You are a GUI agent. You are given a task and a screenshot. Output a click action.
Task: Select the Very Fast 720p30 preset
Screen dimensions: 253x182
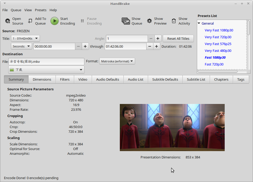point(218,37)
